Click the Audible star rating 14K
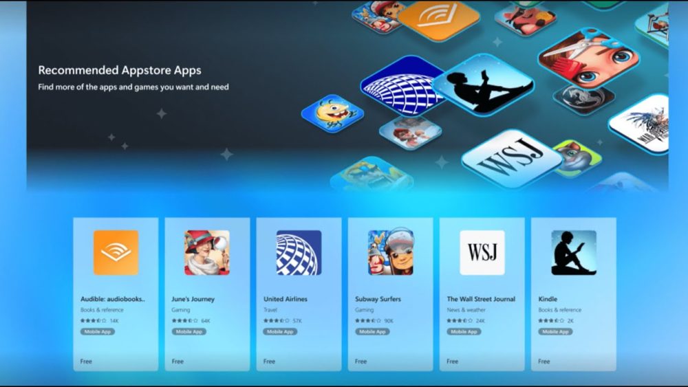The height and width of the screenshot is (387, 688). coord(100,321)
